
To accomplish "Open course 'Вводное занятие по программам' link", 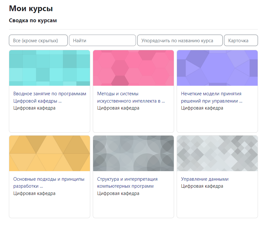I will point(50,97).
